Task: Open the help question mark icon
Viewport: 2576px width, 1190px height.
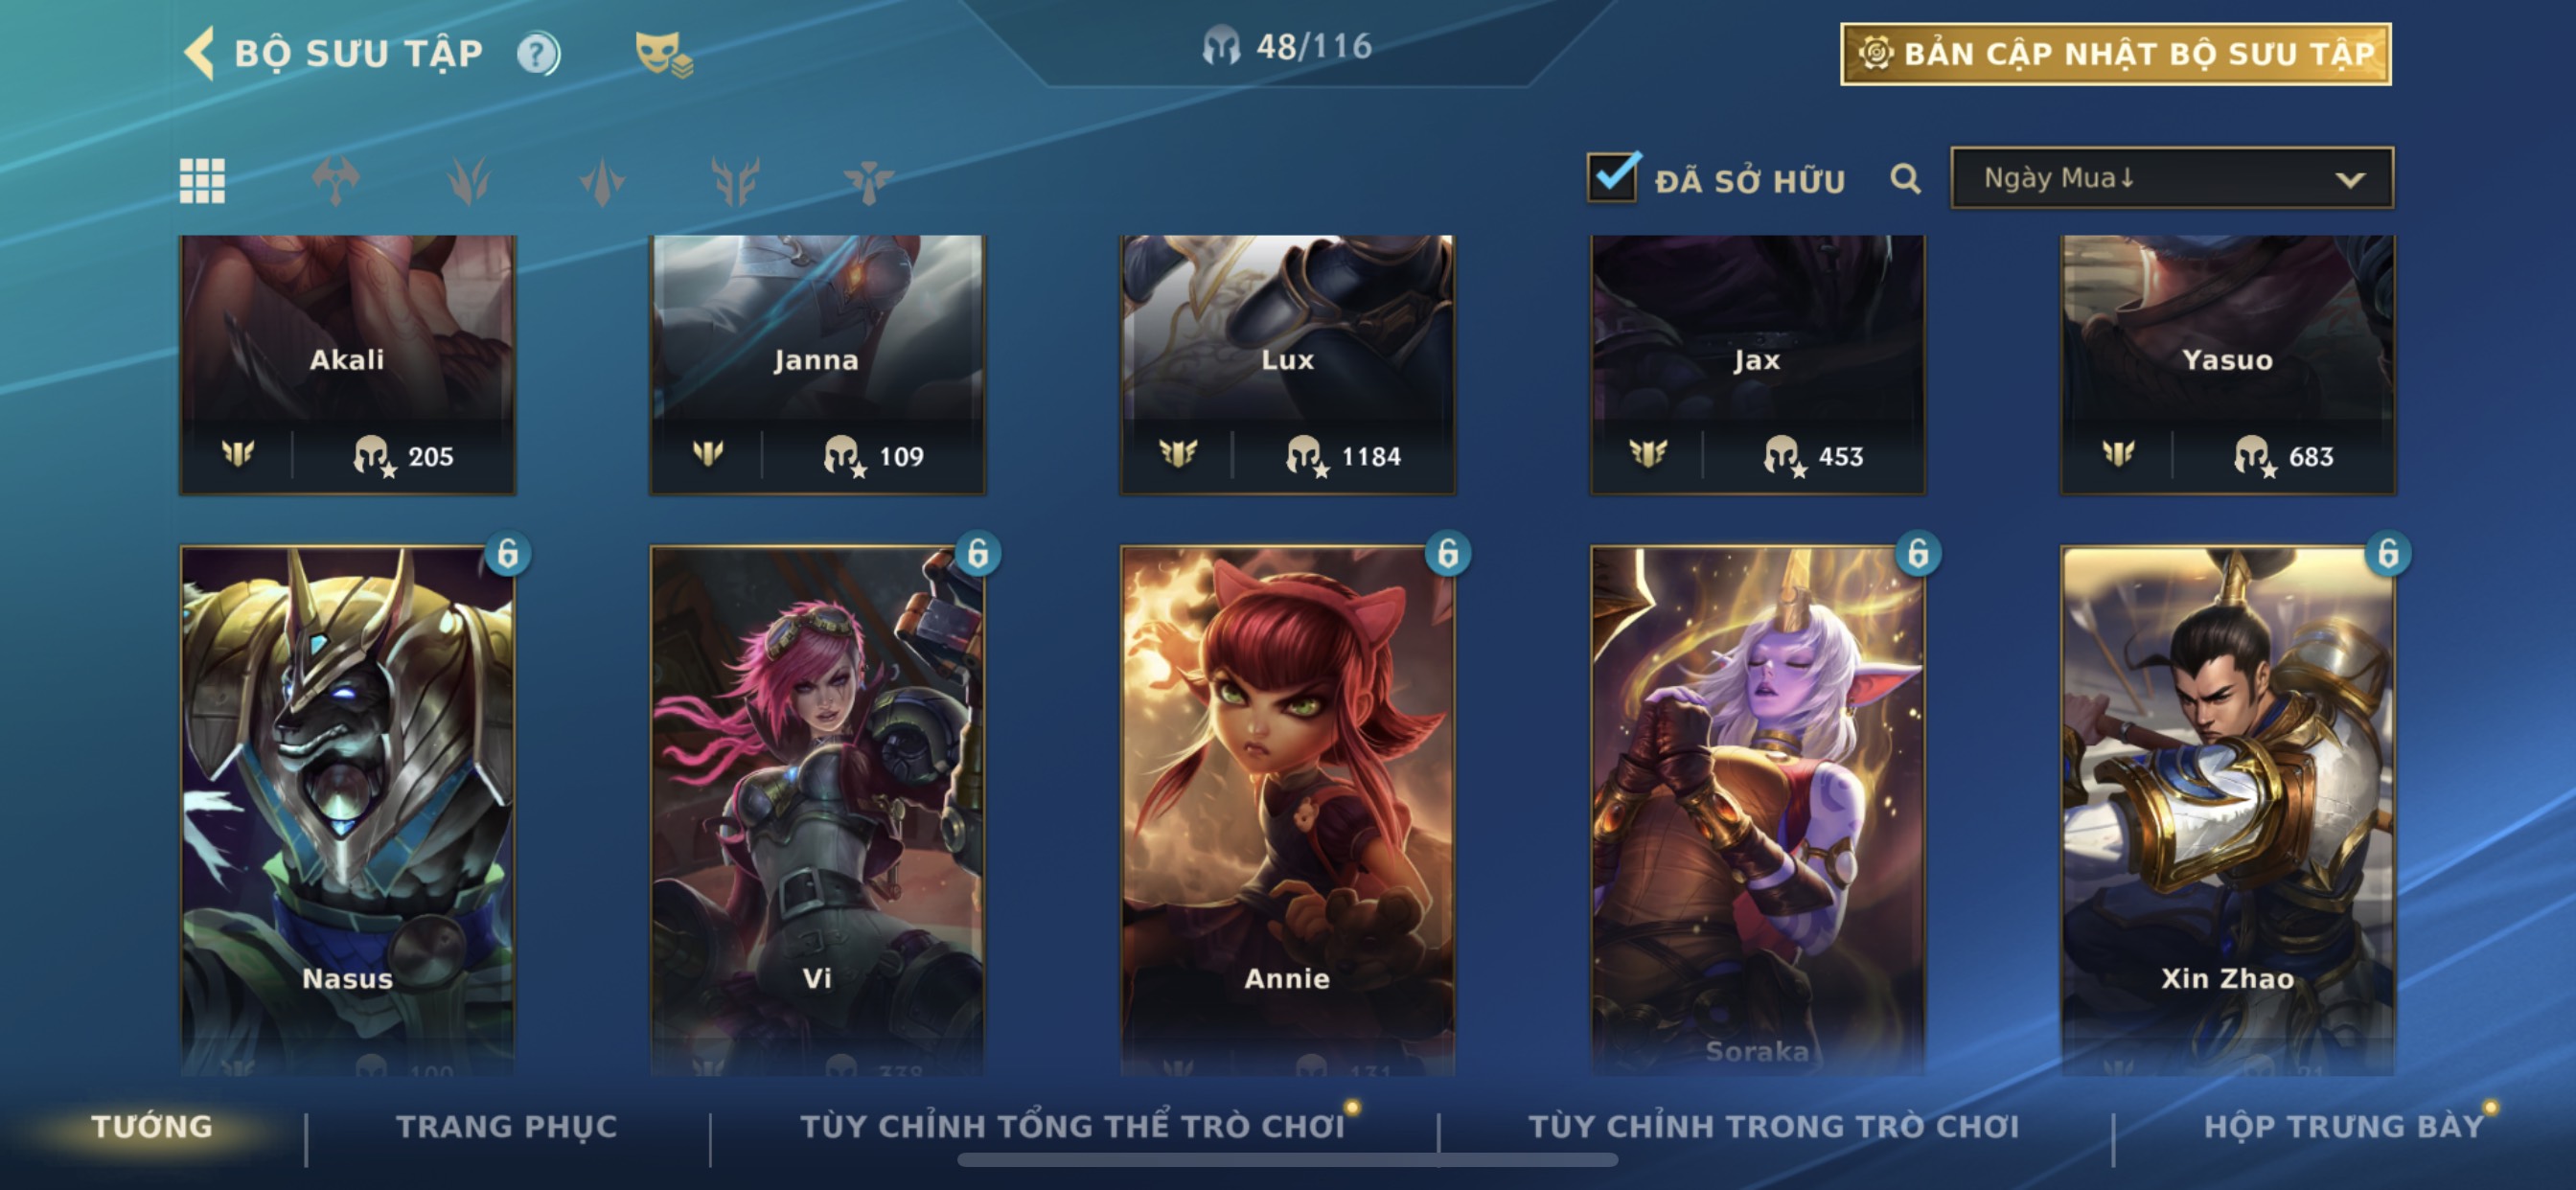Action: click(538, 53)
